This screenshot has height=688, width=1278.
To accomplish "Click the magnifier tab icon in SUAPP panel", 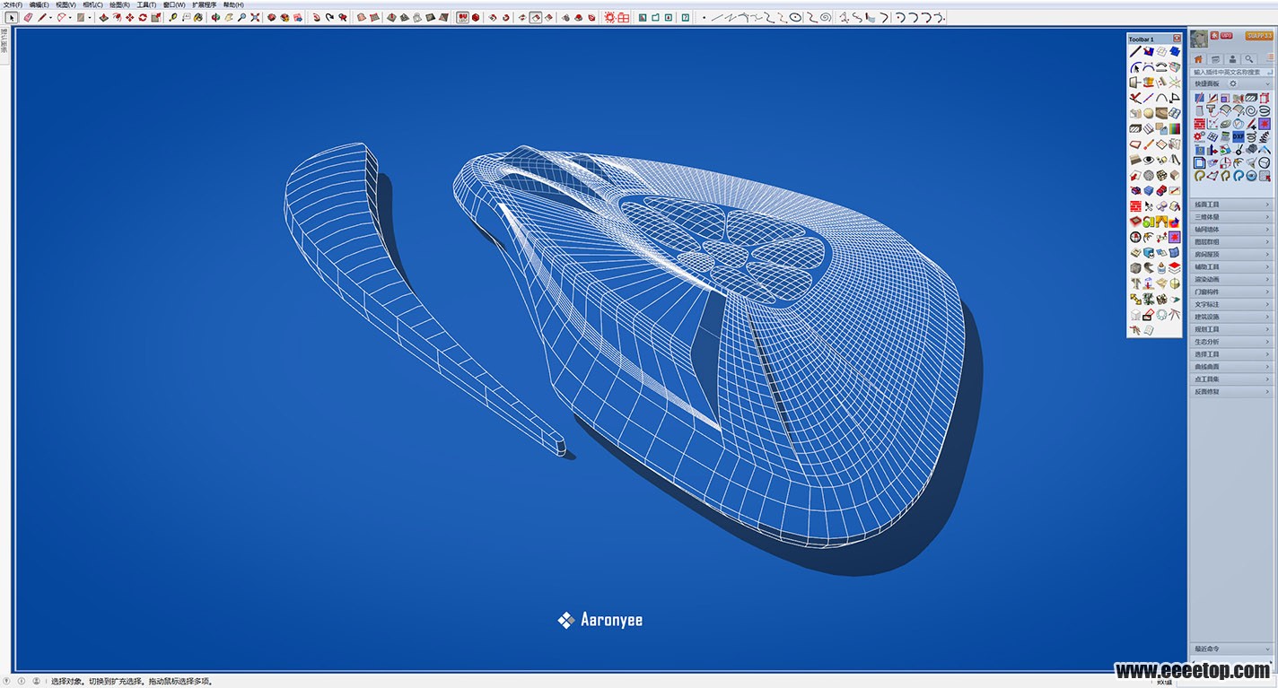I will (x=1249, y=59).
